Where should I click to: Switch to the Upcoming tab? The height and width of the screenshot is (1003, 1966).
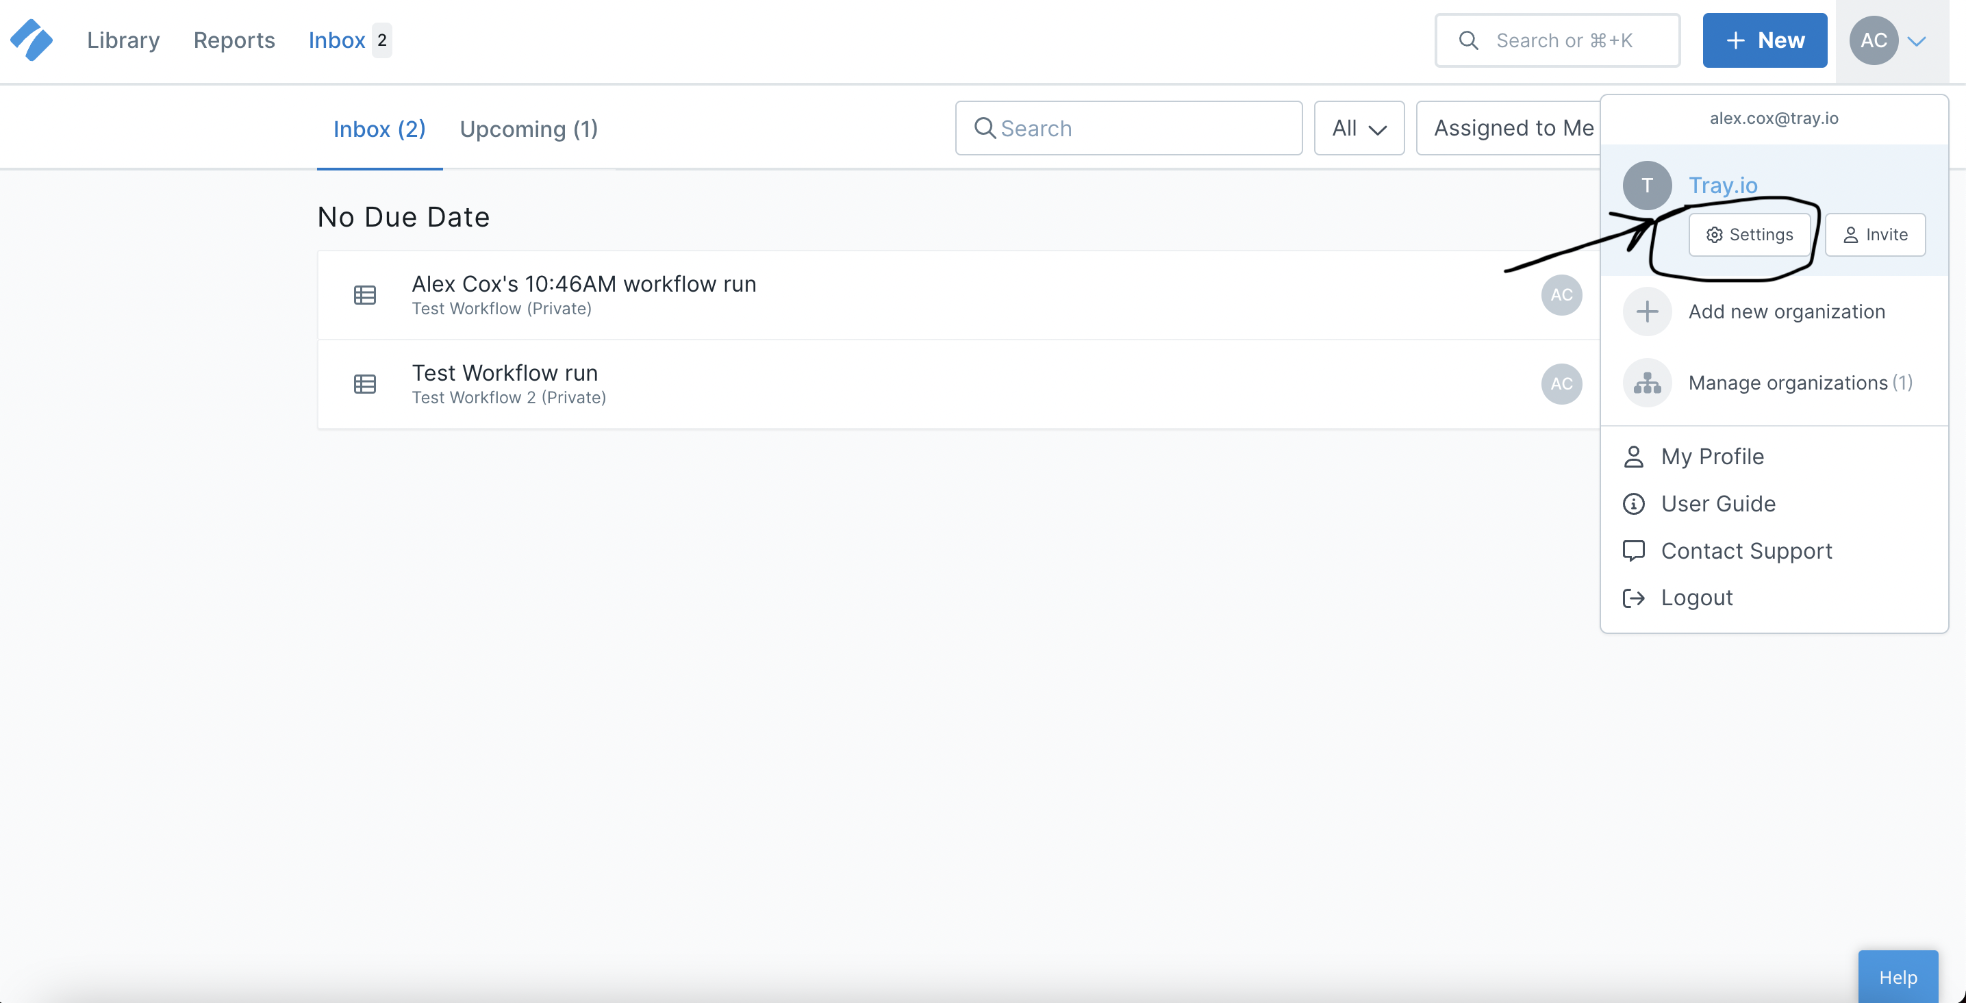[529, 128]
